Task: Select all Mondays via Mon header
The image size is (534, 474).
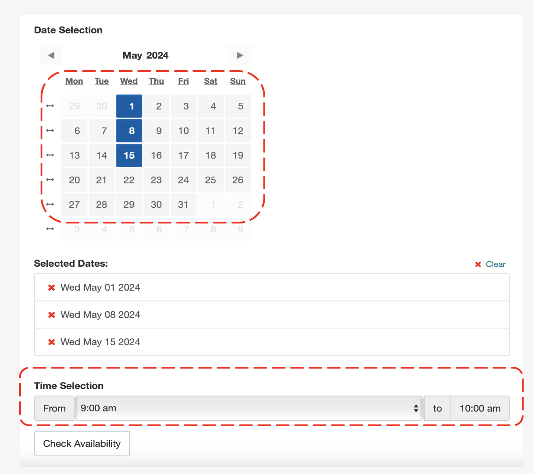Action: [x=74, y=81]
